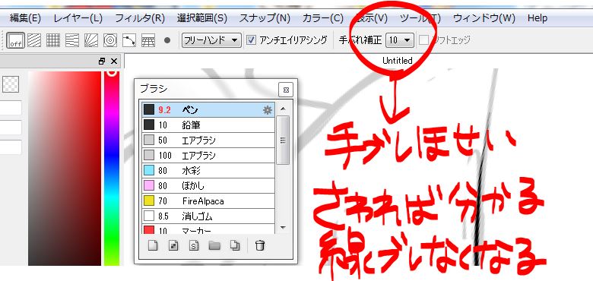The height and width of the screenshot is (281, 593).
Task: Open settings gear for ペン brush
Action: pyautogui.click(x=268, y=110)
